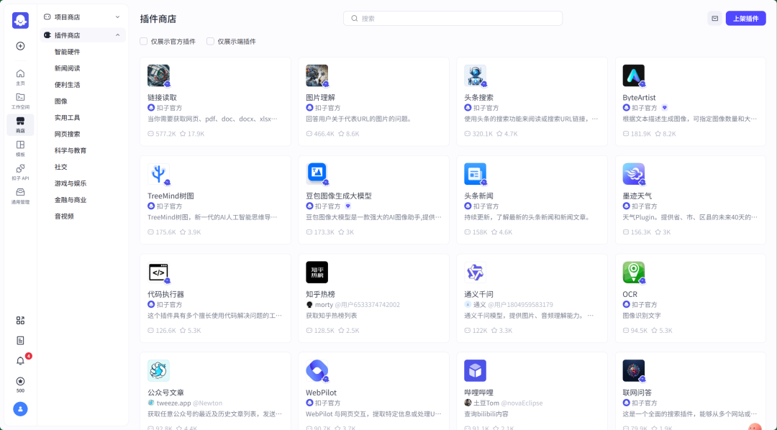Click the 上架插件 button
Viewport: 777px width, 430px height.
coord(746,18)
